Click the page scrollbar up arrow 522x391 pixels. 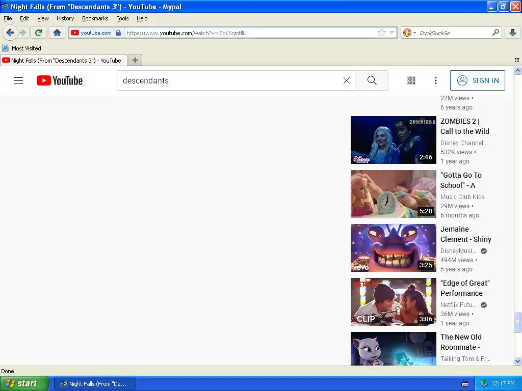click(517, 70)
